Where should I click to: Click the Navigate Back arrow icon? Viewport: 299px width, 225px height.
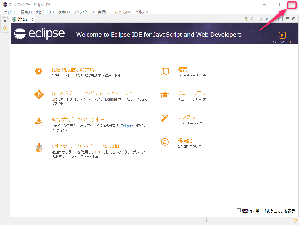tap(253, 19)
